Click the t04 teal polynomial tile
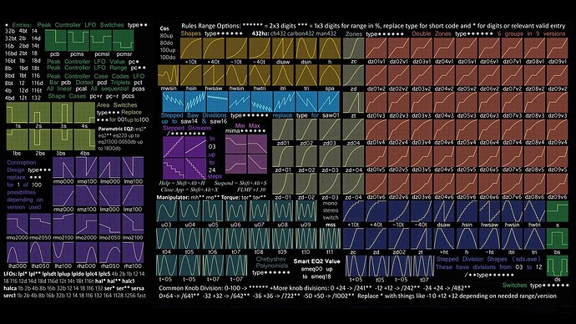 (166, 238)
